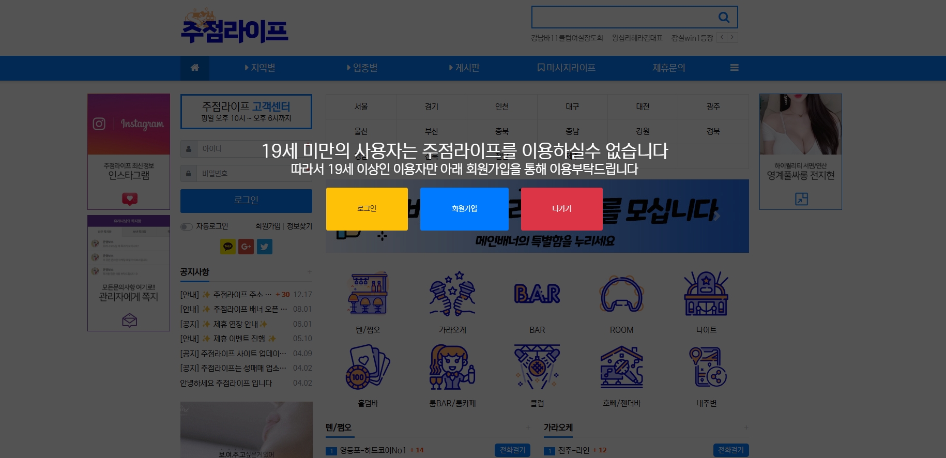Open the home icon in navigation bar

coord(195,68)
